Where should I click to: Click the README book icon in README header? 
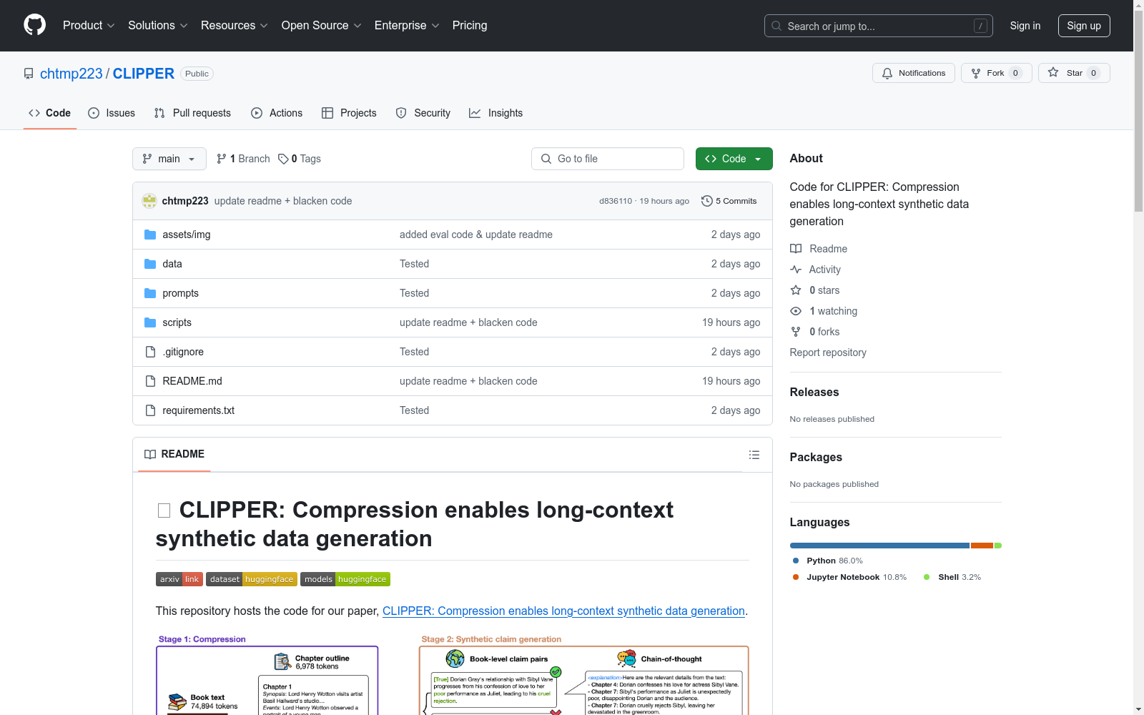[150, 454]
